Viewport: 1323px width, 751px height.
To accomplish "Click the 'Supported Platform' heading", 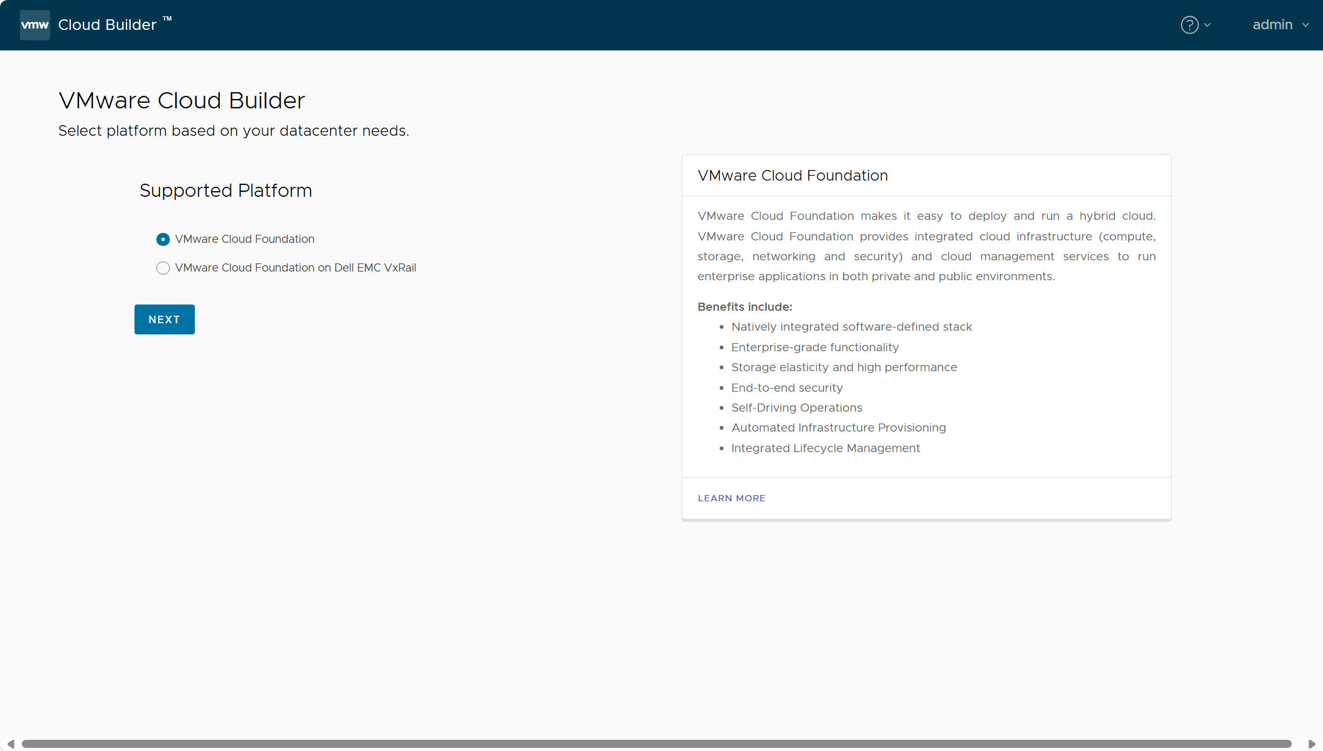I will click(226, 191).
